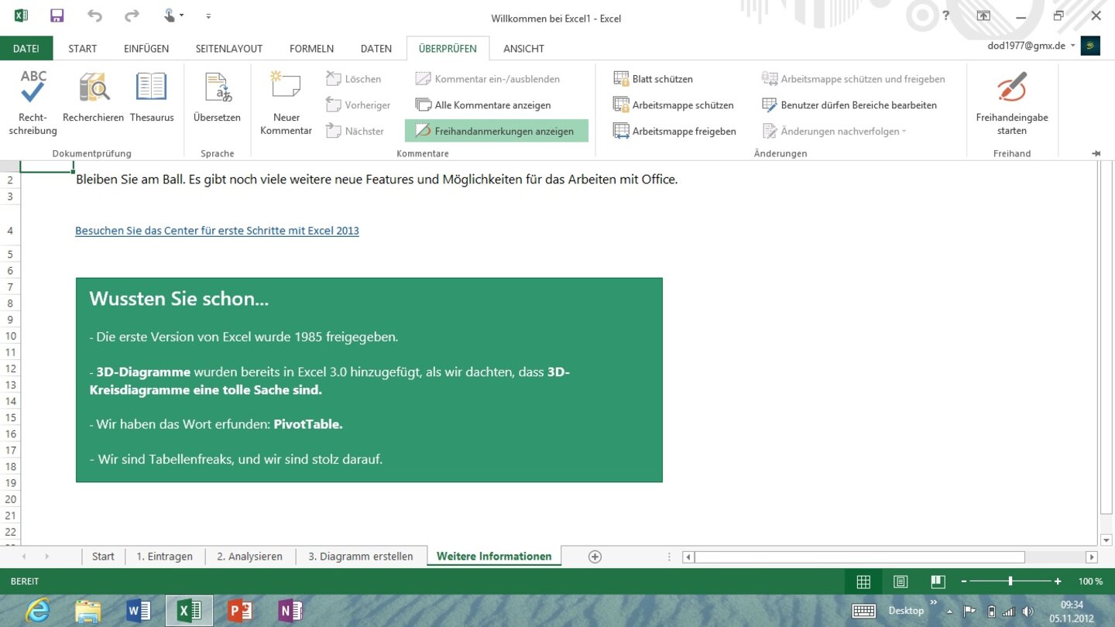This screenshot has height=627, width=1115.
Task: Open Excel Help question mark
Action: point(945,15)
